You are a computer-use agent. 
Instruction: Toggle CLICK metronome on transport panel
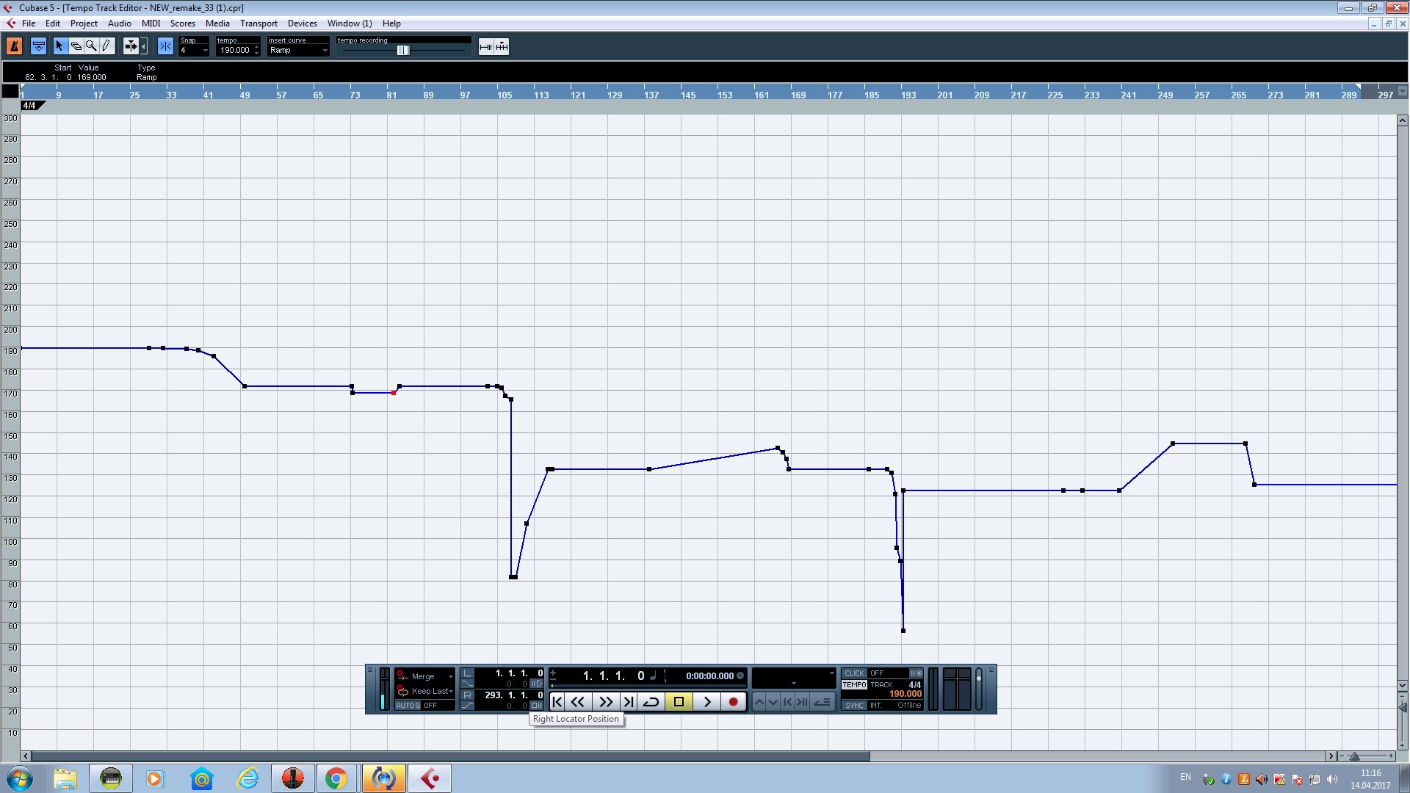coord(854,673)
